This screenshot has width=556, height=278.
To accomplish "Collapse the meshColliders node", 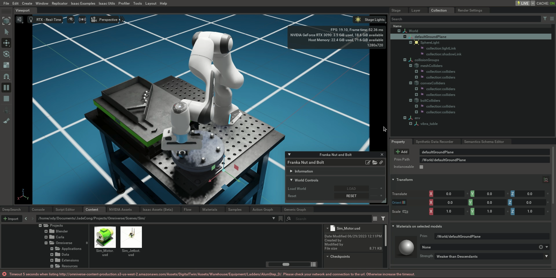I will point(411,66).
